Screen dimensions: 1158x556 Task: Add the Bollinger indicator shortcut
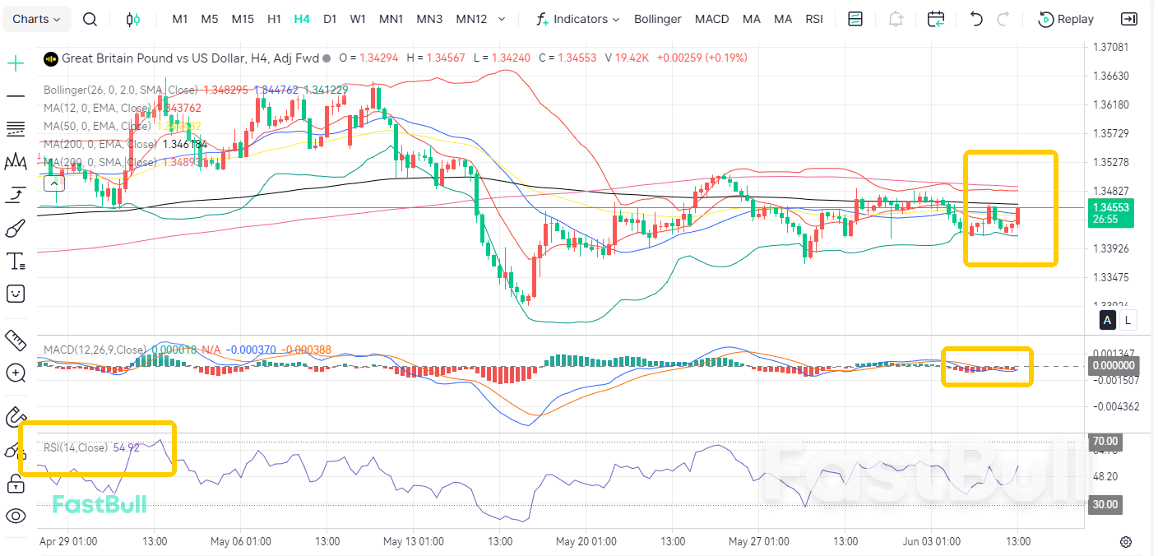[657, 19]
